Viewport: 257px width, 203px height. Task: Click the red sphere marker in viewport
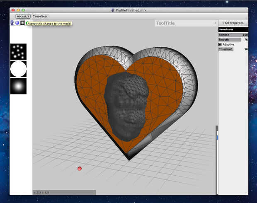(80, 168)
